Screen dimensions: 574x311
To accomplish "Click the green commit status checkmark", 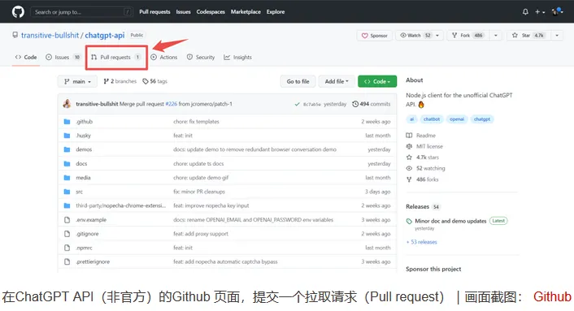I will click(297, 104).
